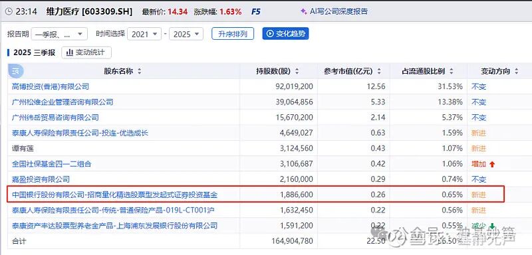
Task: Open 全国社保基金四一二组合 link
Action: click(x=52, y=164)
